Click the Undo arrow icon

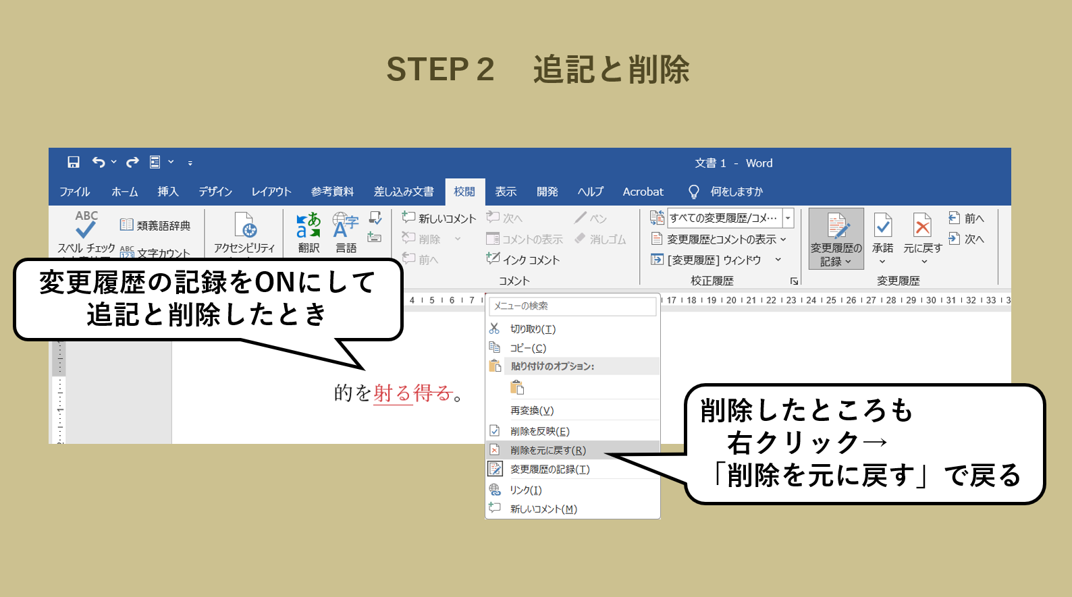99,162
